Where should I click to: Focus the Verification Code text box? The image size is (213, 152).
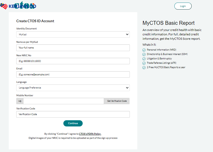point(73,114)
